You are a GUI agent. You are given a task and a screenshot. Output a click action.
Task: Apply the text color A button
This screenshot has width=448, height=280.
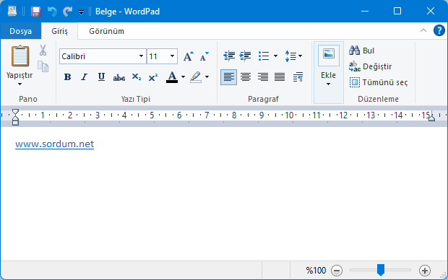point(172,76)
